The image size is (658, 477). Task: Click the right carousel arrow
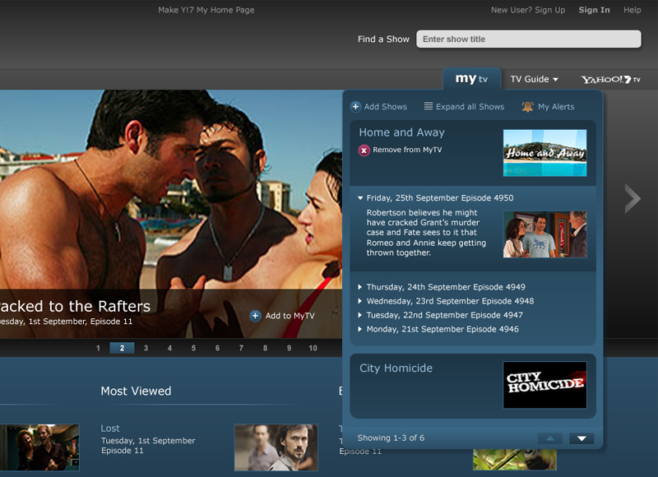click(633, 198)
